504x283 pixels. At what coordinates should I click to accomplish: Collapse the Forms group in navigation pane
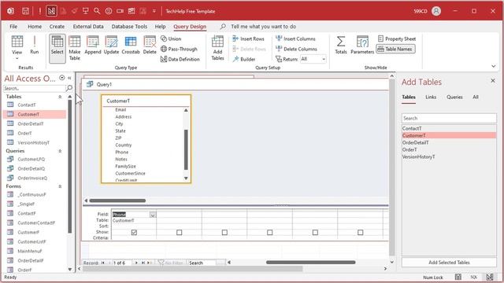coord(60,186)
